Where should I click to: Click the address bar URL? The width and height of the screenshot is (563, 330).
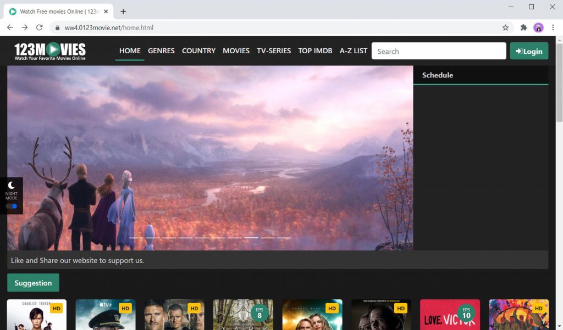(109, 27)
